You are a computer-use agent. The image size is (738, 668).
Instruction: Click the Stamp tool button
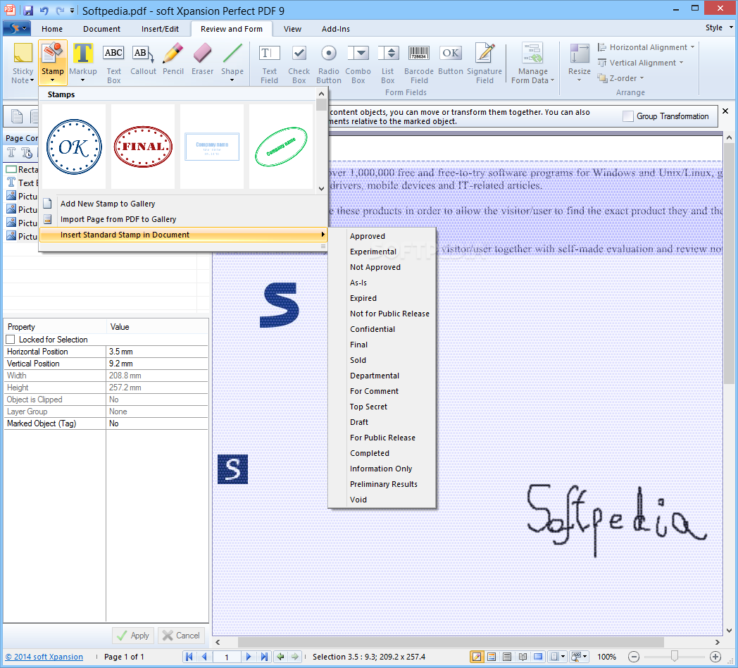pos(53,63)
